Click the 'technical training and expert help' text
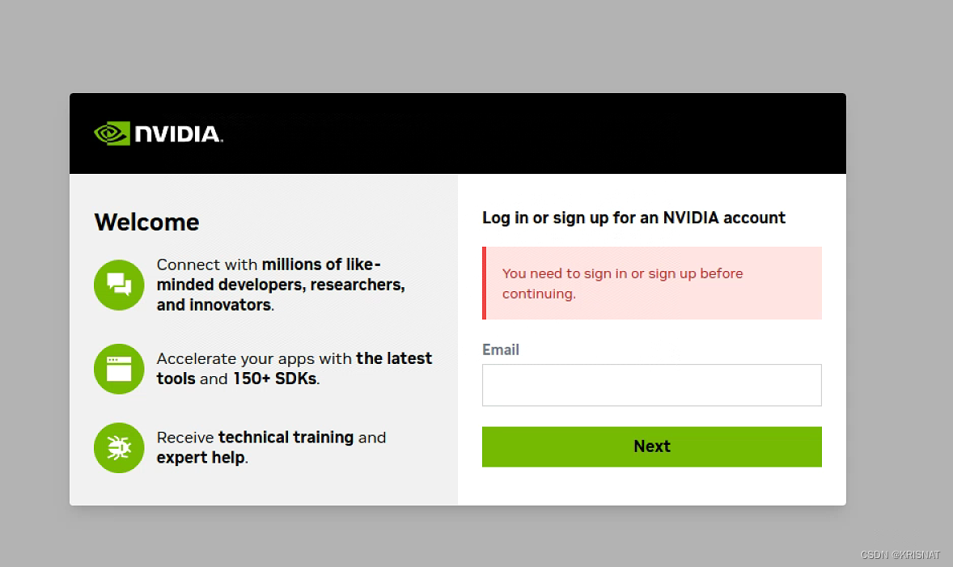The image size is (953, 567). point(271,447)
